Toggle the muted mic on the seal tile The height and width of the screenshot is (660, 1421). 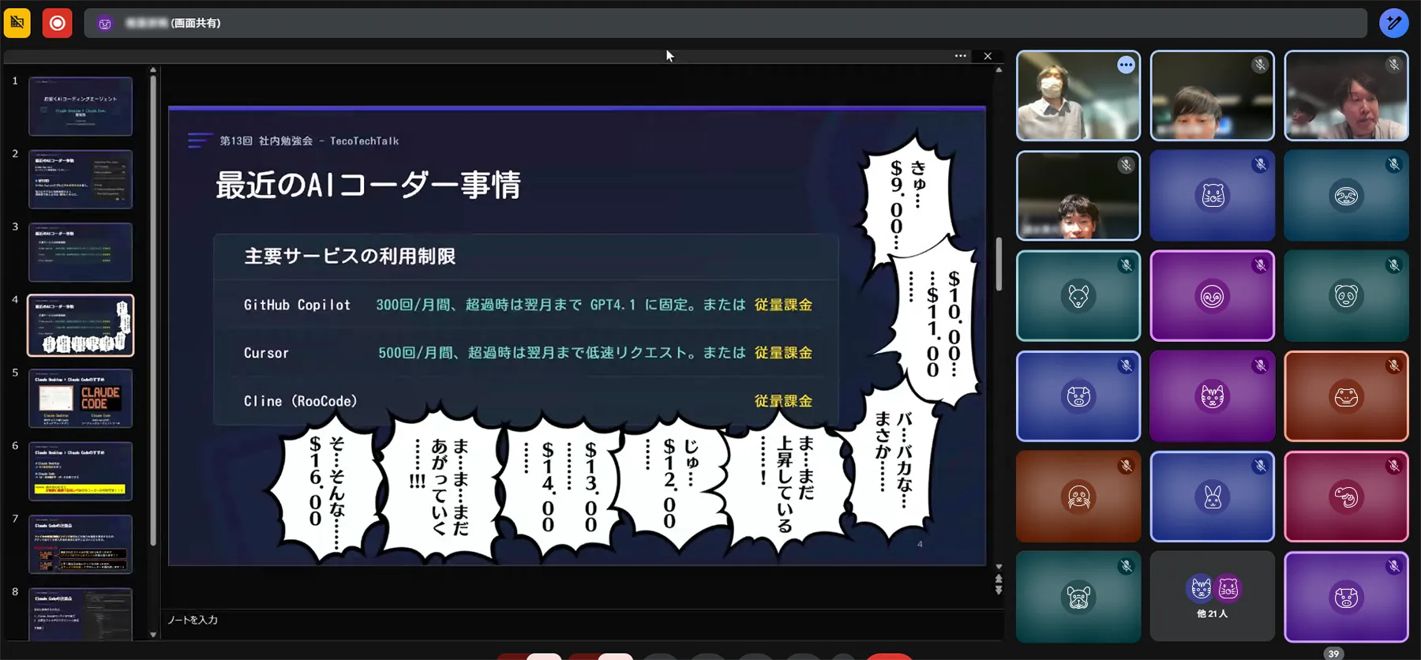tap(1127, 466)
